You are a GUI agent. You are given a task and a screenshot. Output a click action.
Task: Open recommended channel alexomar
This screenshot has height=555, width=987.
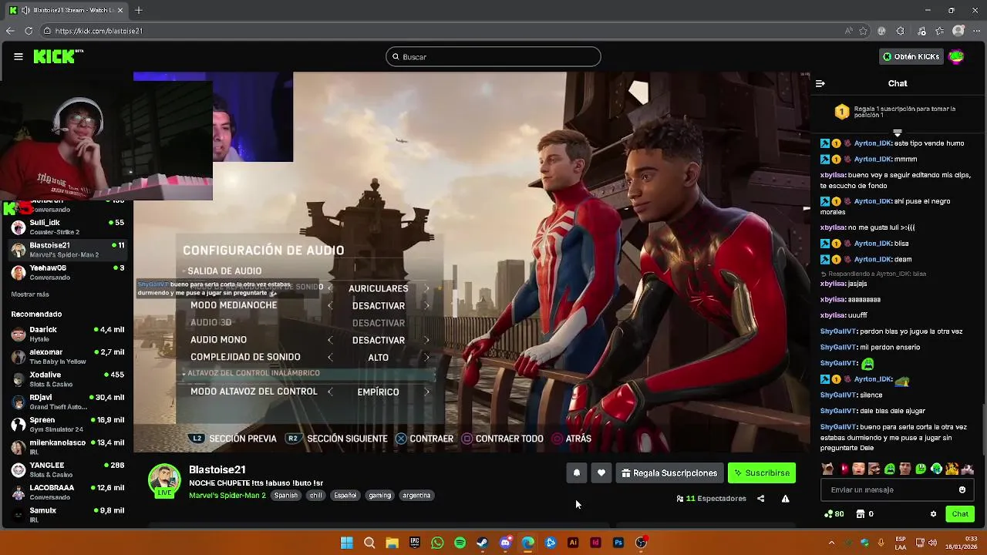coord(67,356)
